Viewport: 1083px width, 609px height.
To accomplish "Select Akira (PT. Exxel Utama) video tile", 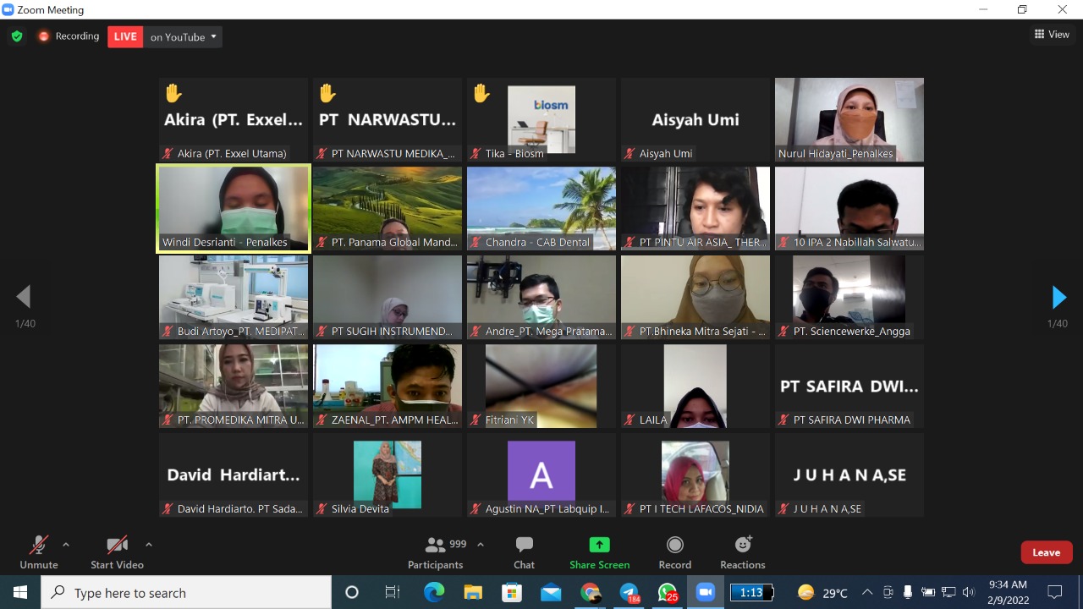I will pos(234,119).
